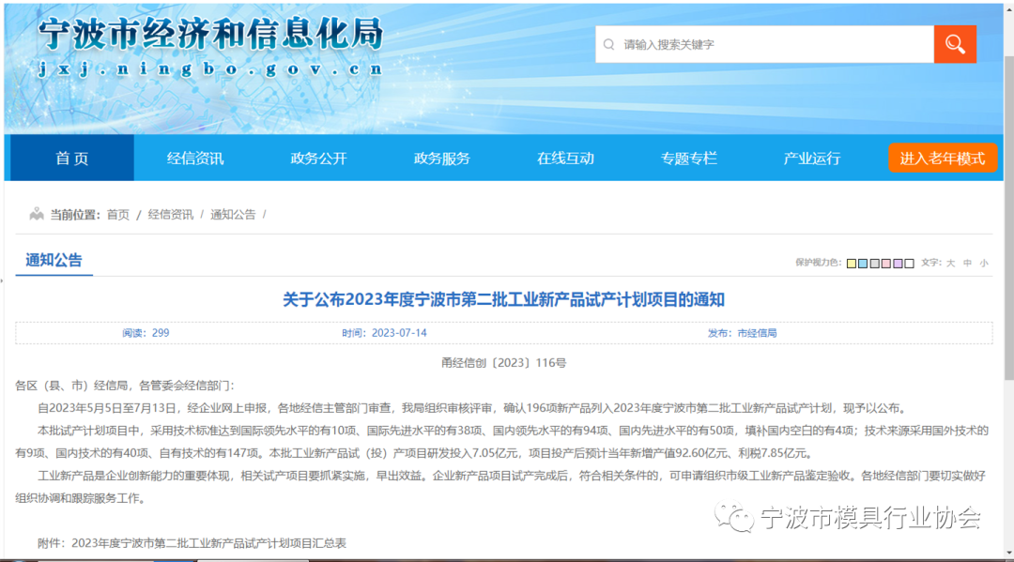Open the 在线互动 navigation menu

(564, 158)
